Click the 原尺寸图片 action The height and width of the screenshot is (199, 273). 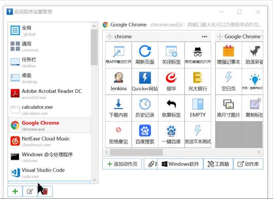point(228,108)
